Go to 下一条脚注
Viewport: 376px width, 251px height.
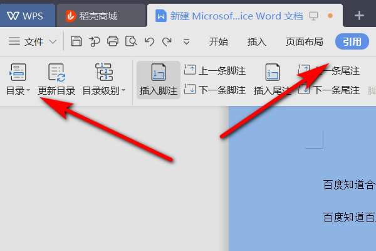point(215,90)
